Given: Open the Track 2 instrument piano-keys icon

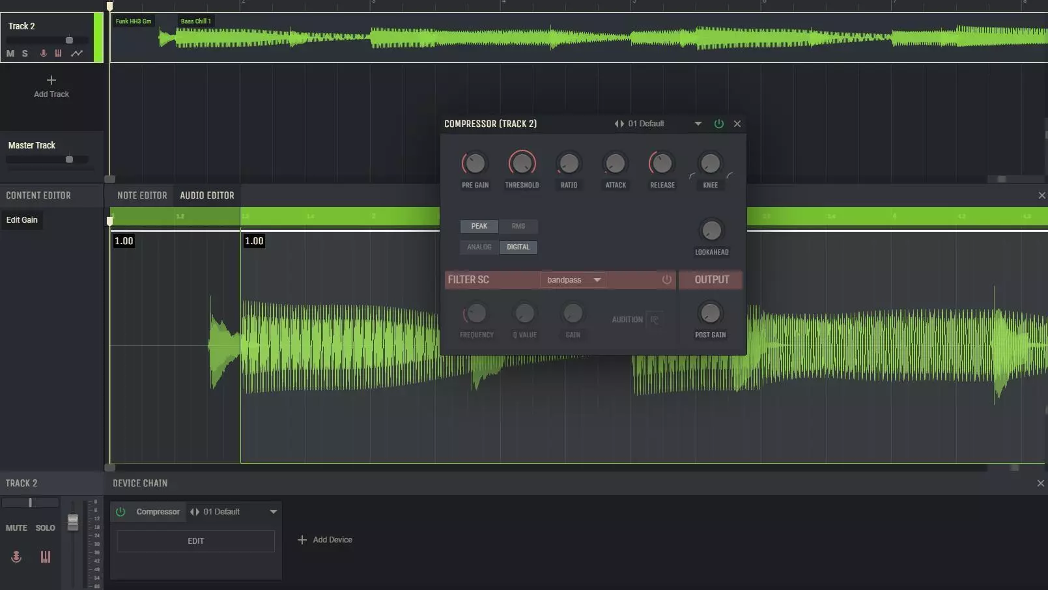Looking at the screenshot, I should point(59,53).
